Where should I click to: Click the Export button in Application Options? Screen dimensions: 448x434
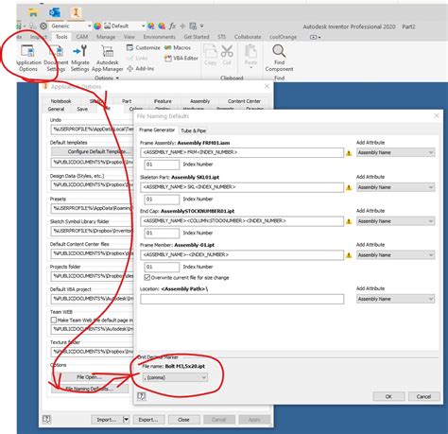click(148, 420)
